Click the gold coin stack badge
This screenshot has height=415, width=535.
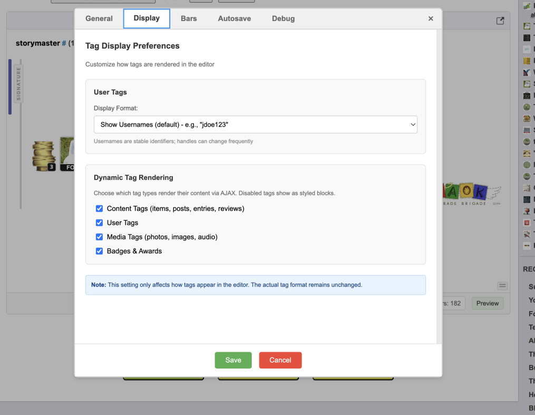click(x=43, y=155)
